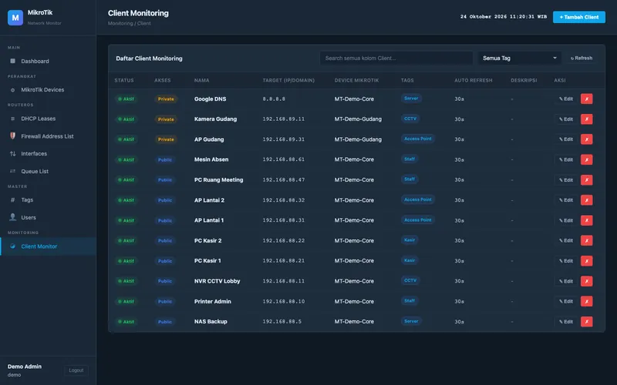This screenshot has width=617, height=385.
Task: Delete the AP Lantai 2 client
Action: click(586, 200)
